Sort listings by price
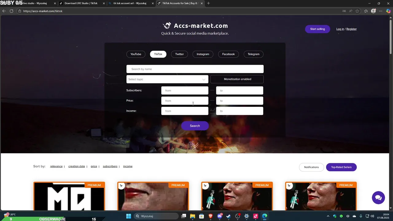The image size is (393, 221). (x=94, y=166)
